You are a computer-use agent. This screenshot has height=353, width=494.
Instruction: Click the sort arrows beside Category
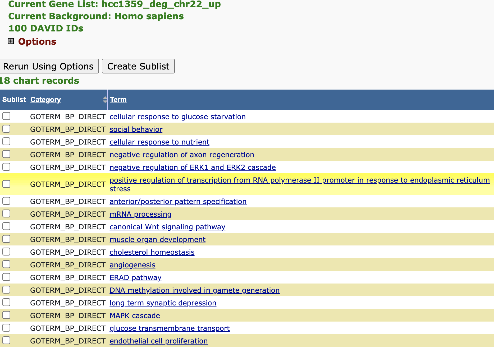105,100
